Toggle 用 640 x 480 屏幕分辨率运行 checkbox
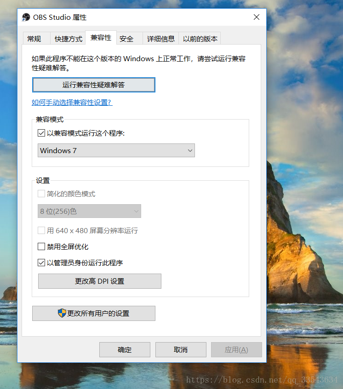Viewport: 343px width, 389px height. (41, 230)
